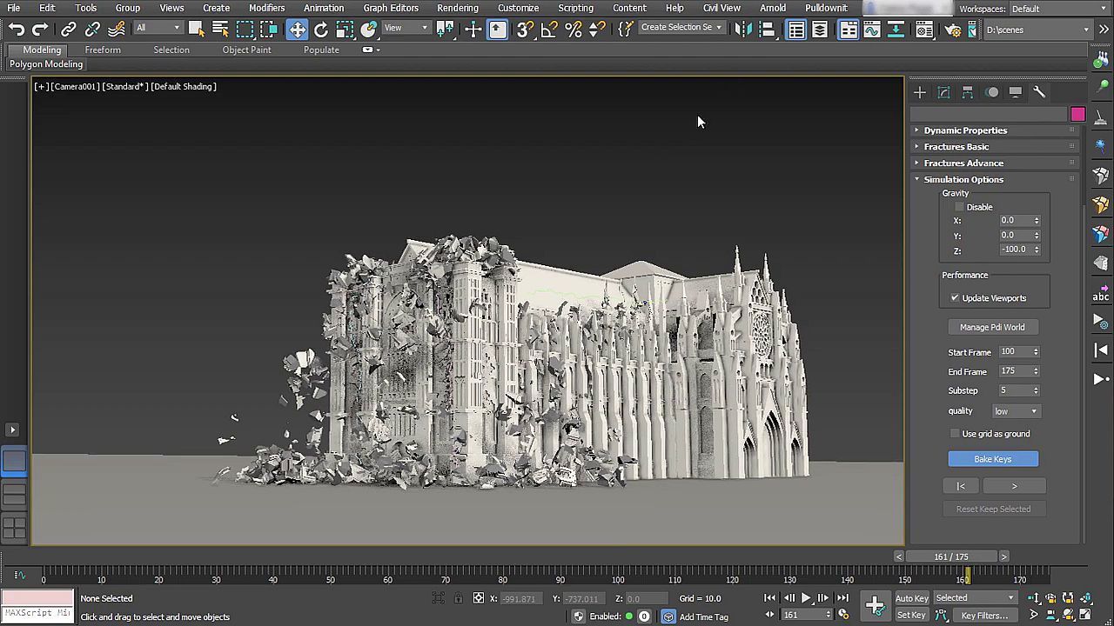Uncheck Update Viewports option

point(955,298)
